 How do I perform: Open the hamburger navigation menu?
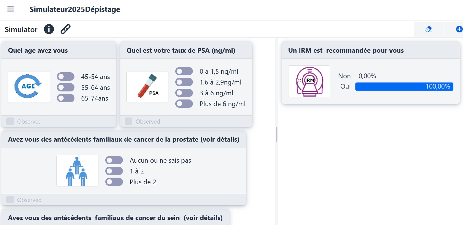pos(10,9)
